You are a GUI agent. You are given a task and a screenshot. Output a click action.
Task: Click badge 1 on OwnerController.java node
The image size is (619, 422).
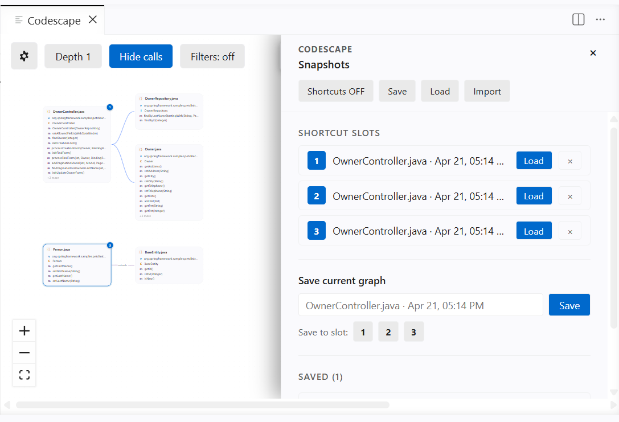pyautogui.click(x=110, y=107)
